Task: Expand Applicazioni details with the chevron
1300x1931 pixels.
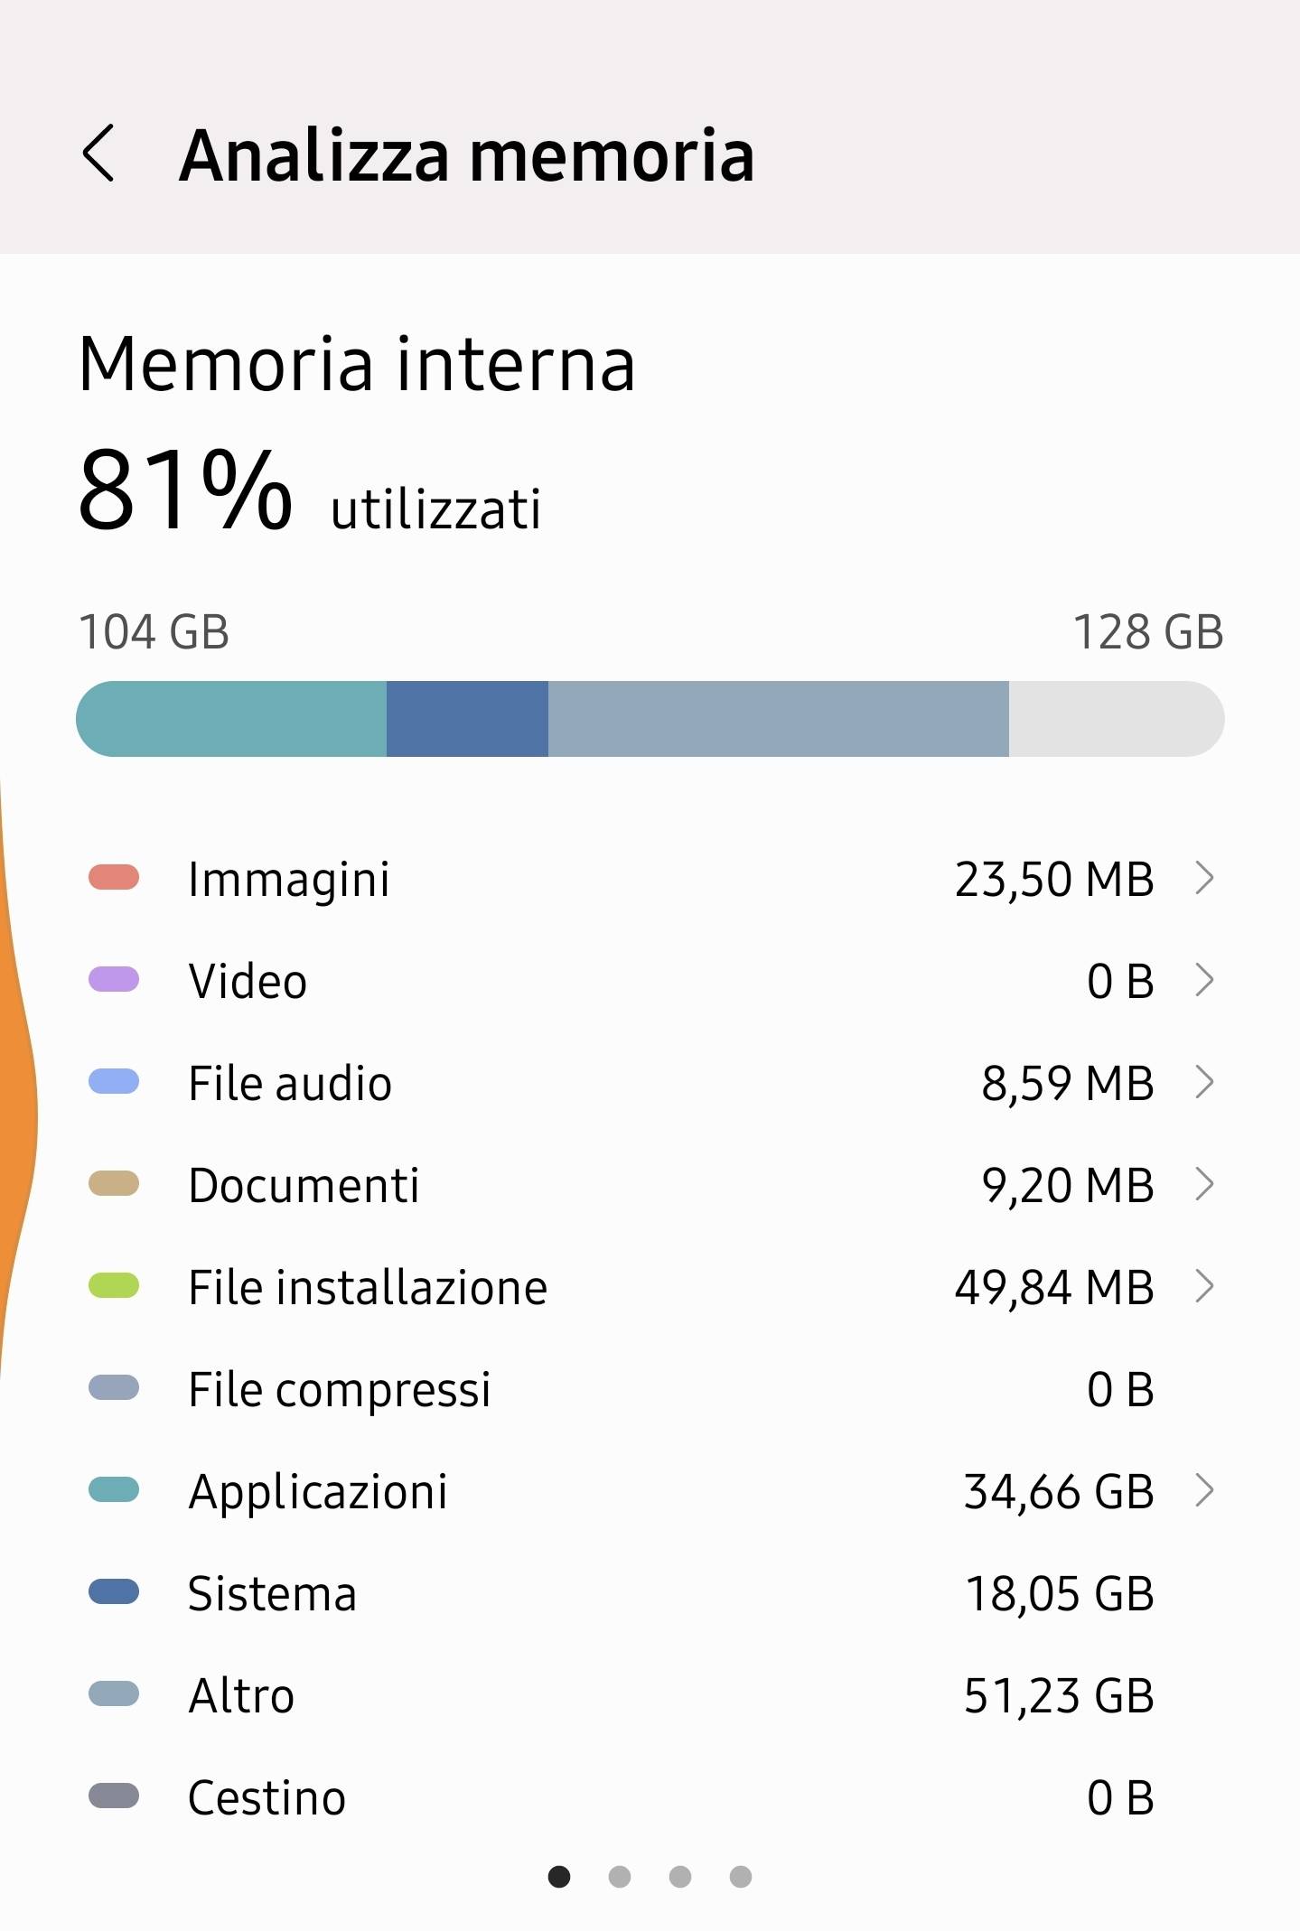Action: (1204, 1490)
